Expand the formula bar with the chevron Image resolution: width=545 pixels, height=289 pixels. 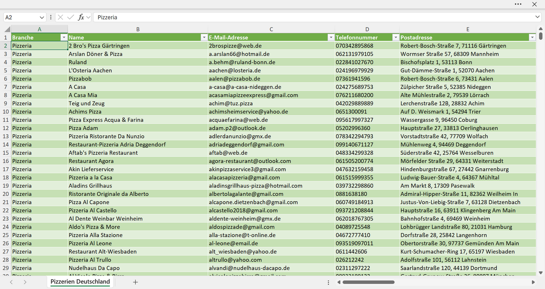pos(537,17)
